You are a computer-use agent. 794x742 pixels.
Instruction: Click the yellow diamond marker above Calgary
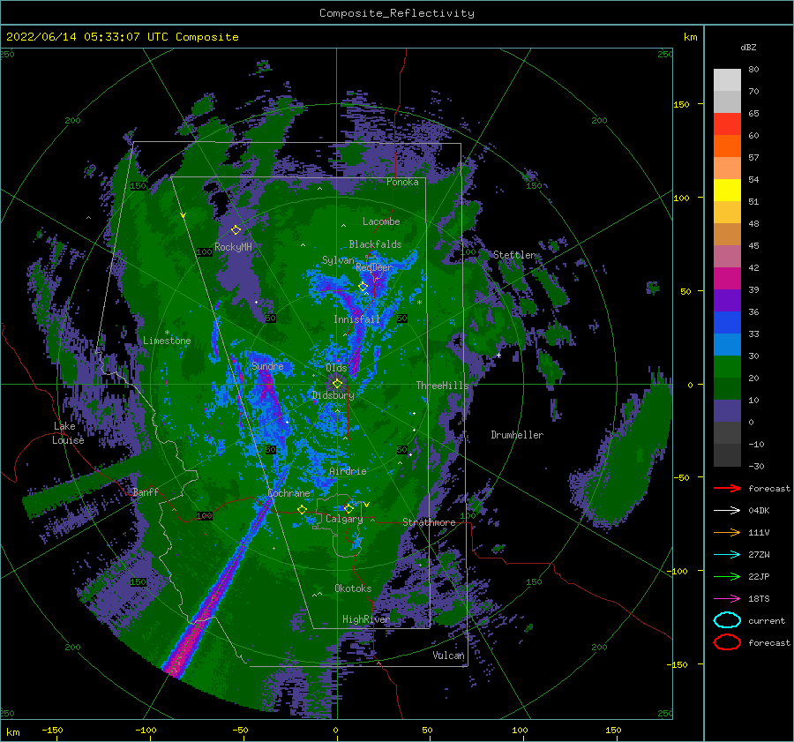348,508
